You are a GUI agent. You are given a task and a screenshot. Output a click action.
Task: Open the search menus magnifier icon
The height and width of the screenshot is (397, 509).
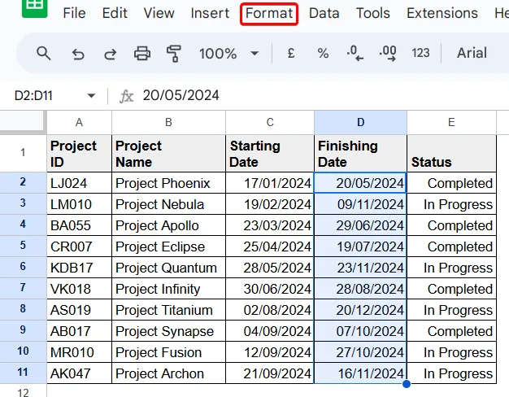pos(43,53)
